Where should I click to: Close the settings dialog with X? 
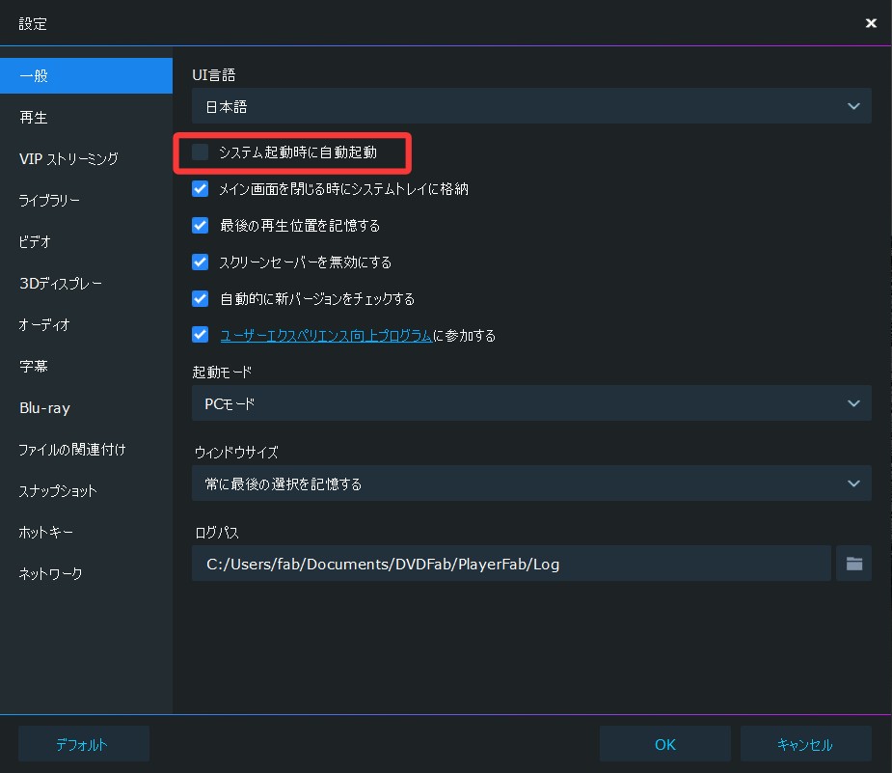[871, 23]
